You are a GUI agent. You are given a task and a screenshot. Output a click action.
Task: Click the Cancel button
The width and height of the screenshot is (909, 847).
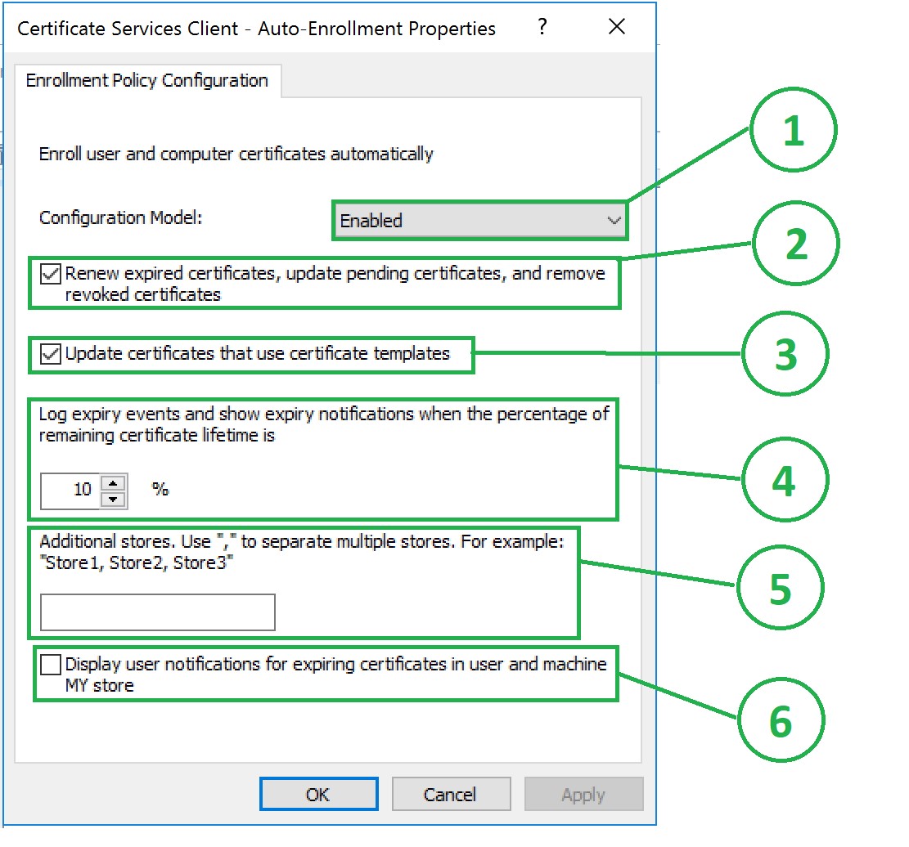point(451,794)
